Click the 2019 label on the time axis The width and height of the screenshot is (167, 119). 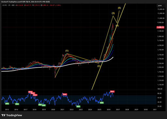44,110
